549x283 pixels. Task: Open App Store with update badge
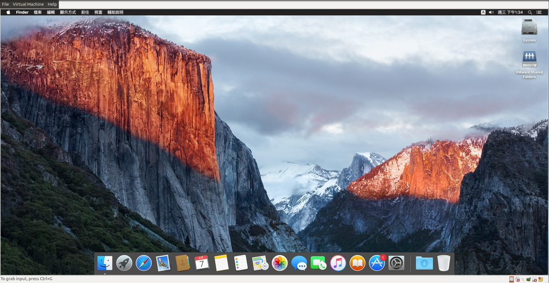pos(377,263)
